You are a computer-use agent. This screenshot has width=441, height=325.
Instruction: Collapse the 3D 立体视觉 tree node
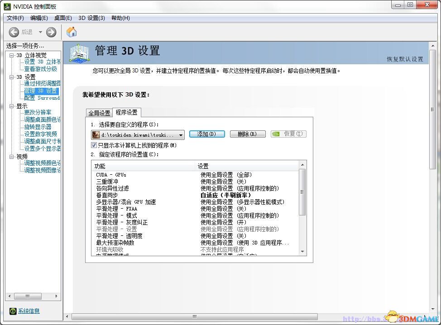coord(11,55)
